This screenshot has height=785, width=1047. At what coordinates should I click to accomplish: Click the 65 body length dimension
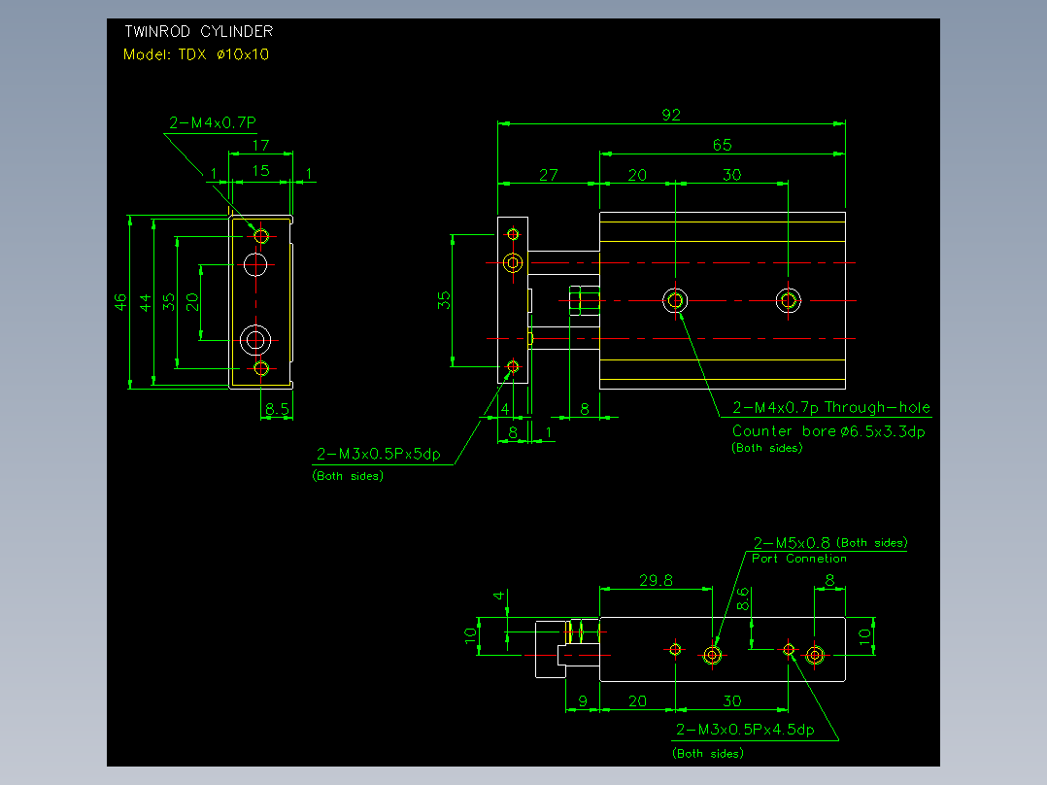[x=722, y=145]
